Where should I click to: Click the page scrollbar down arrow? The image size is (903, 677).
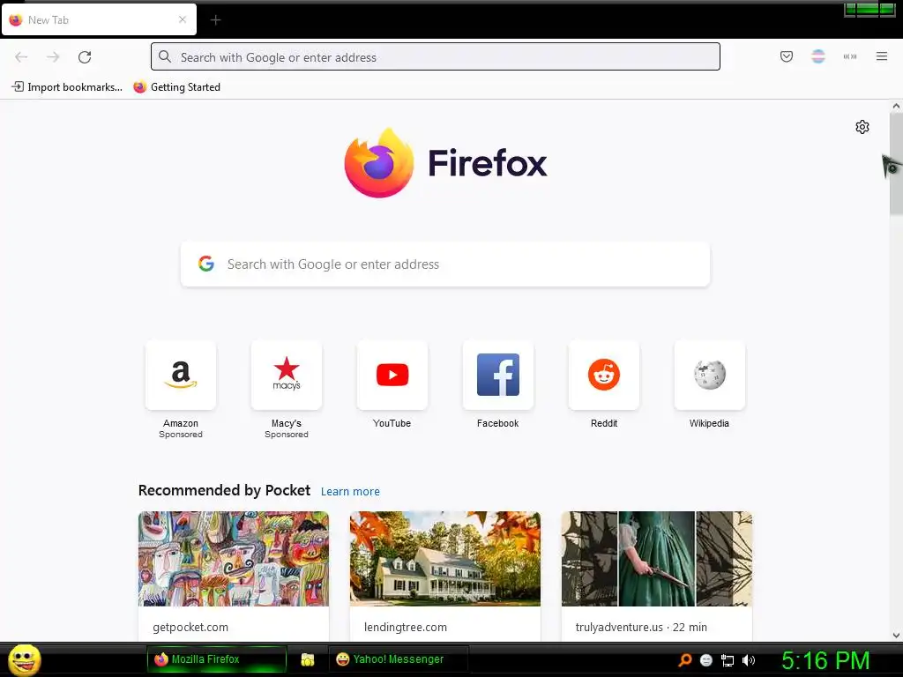pos(896,636)
